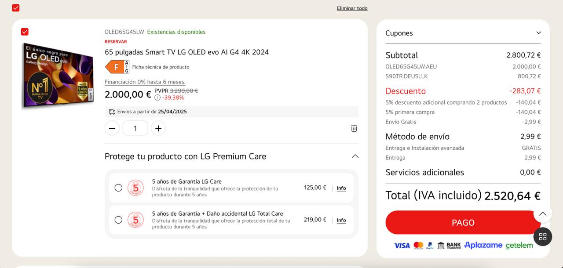This screenshot has height=268, width=563.
Task: Click the Método de envío heading
Action: [x=417, y=137]
